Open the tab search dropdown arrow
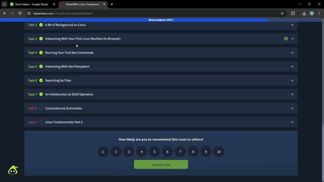 pos(4,4)
